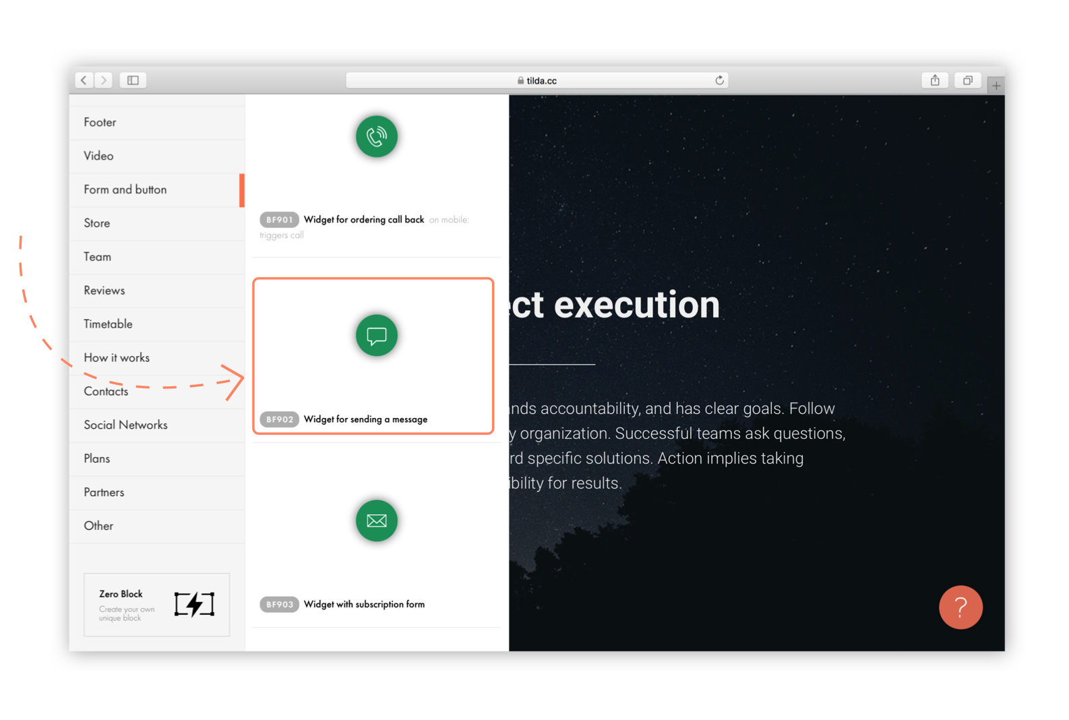Screen dimensions: 1069x720
Task: Open the Partners category
Action: click(156, 493)
